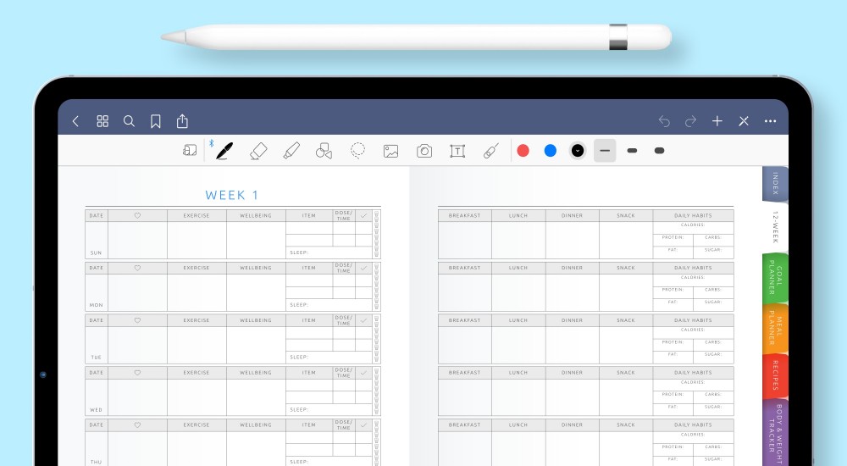Tap the SNACK cell in the fourth meal row
Screen dimensions: 847x466
[x=626, y=397]
